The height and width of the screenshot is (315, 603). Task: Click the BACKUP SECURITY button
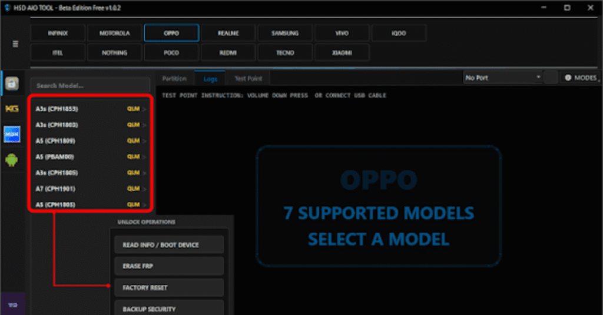tap(169, 308)
